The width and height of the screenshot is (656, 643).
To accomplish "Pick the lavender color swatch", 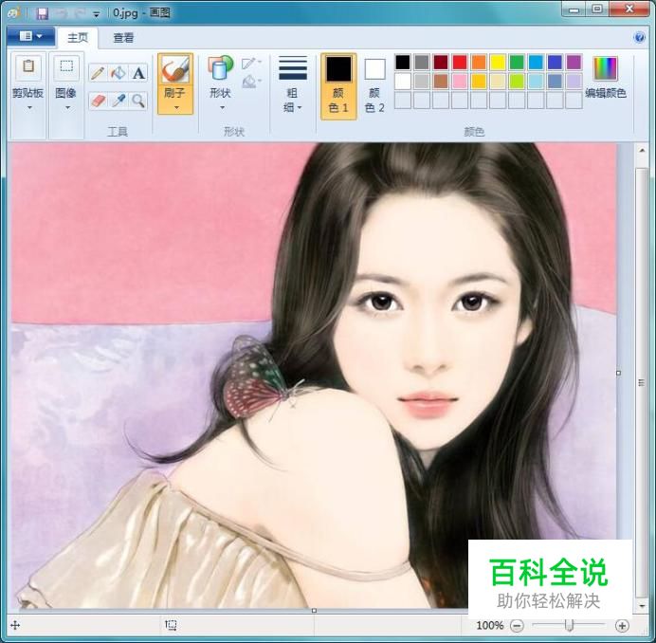I will (x=574, y=82).
